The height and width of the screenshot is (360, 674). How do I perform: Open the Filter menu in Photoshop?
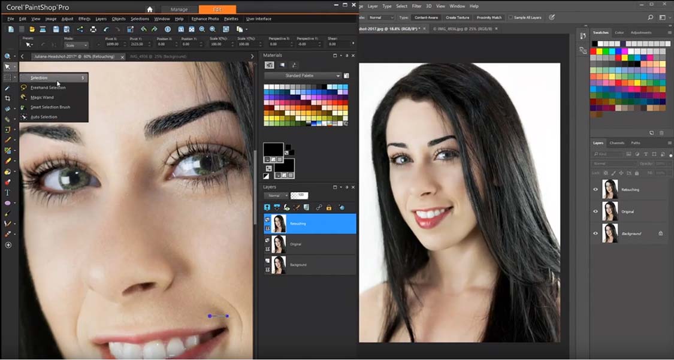pyautogui.click(x=416, y=6)
